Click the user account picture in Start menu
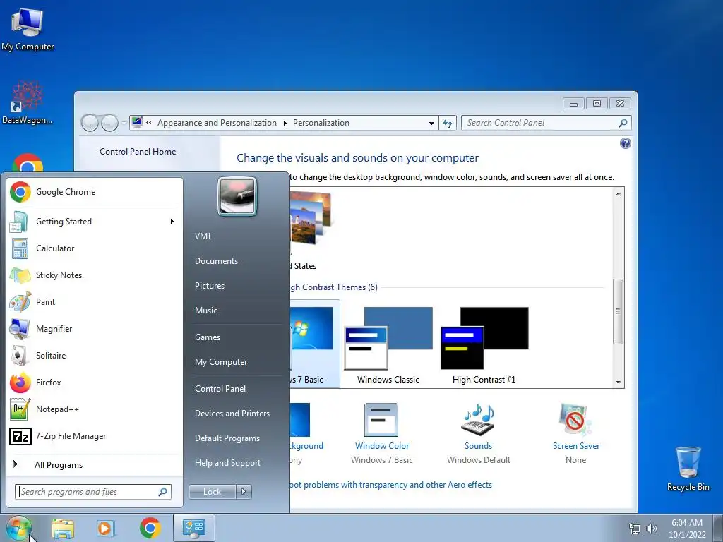723x542 pixels. tap(237, 196)
